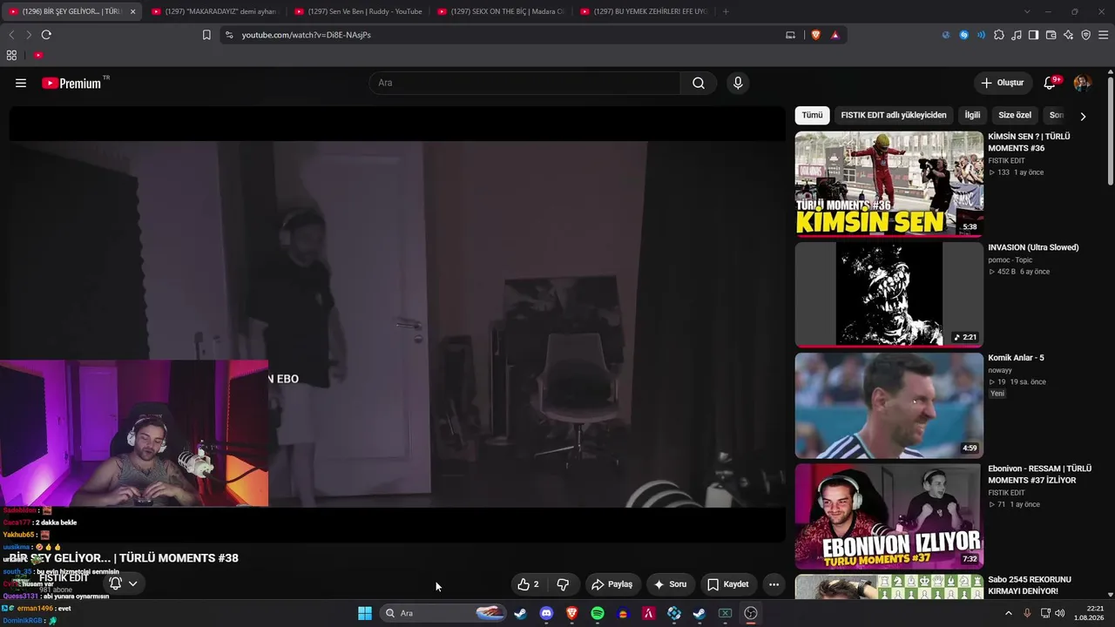Click the KİMSİN SEN video thumbnail
This screenshot has width=1115, height=627.
[x=889, y=184]
